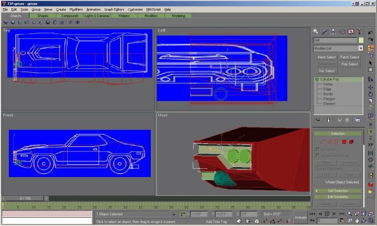Select Vertex sub-object level in stack
Screen dimensions: 377x226
click(x=328, y=84)
